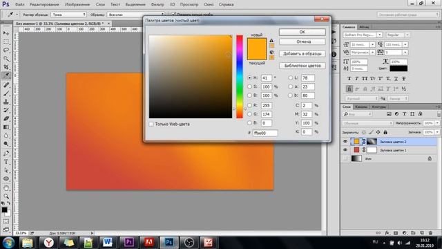Open Yandex Browser from the taskbar
The image size is (442, 249).
[49, 243]
